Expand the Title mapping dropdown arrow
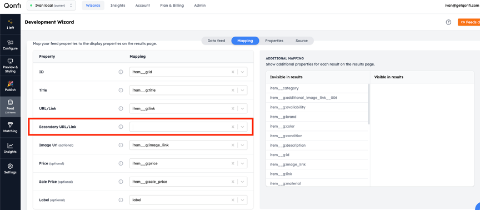 [x=242, y=91]
